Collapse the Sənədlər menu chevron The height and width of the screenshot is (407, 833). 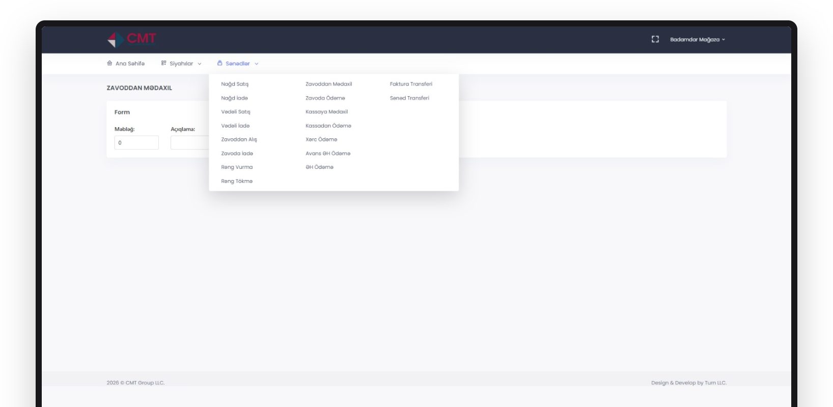point(257,64)
